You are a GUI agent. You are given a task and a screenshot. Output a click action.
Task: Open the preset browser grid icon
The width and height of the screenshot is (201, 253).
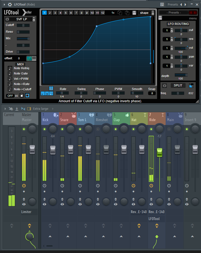[162, 4]
